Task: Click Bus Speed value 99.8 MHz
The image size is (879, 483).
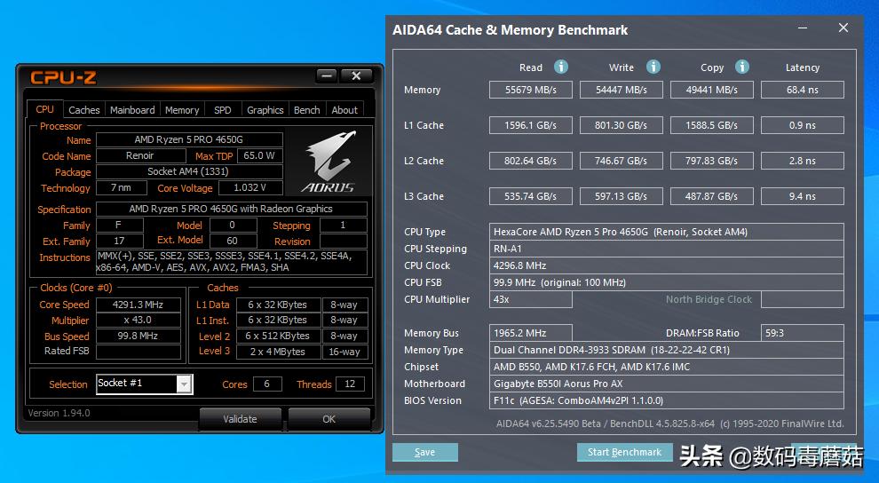Action: [139, 336]
